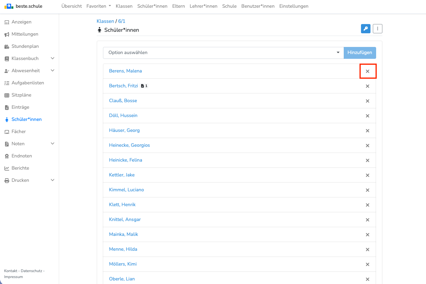
Task: Delete Menne, Hilda from the list
Action: pyautogui.click(x=368, y=250)
